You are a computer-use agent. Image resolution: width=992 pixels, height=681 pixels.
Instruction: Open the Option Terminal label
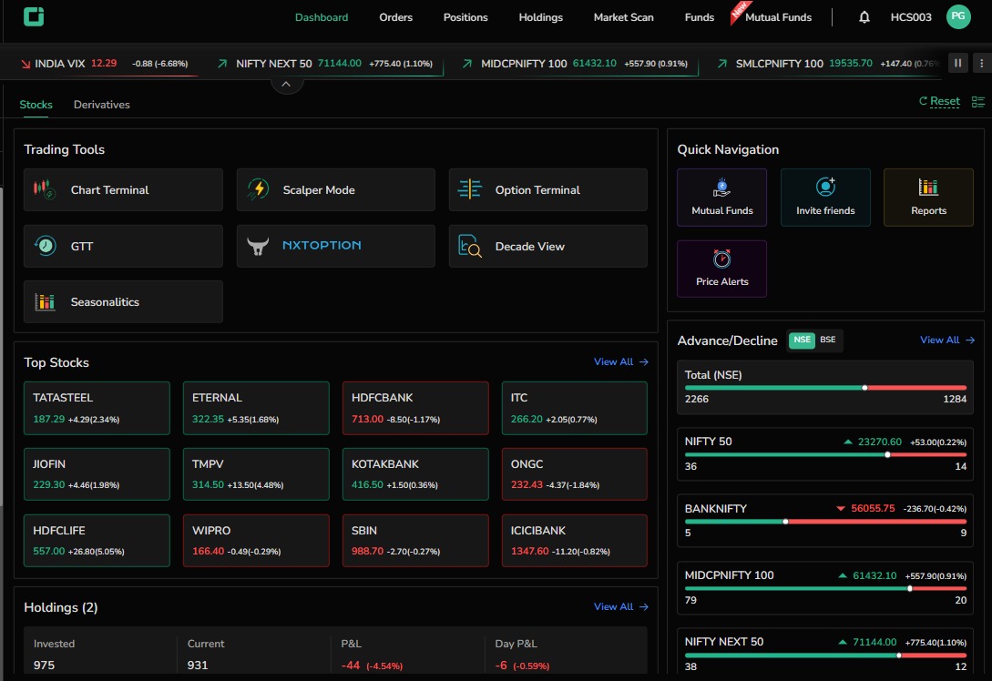(537, 189)
